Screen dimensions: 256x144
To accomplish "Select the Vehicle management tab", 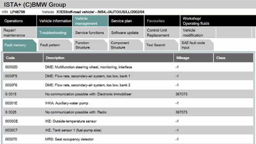I will click(90, 21).
